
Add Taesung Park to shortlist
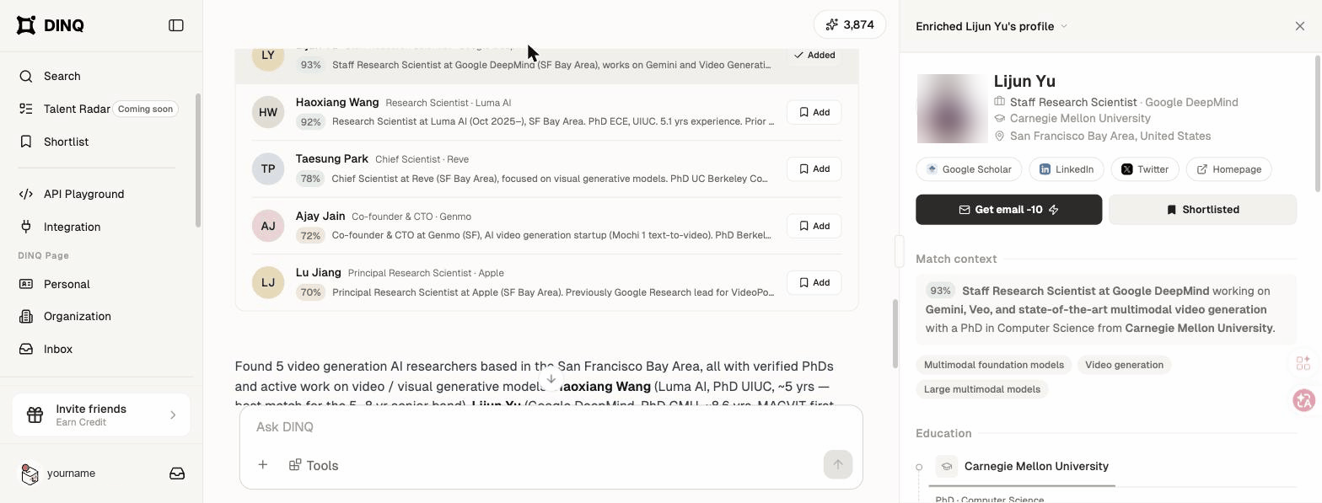(x=814, y=169)
